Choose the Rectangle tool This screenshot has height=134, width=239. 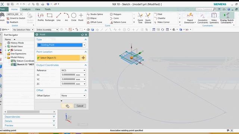click(x=50, y=17)
